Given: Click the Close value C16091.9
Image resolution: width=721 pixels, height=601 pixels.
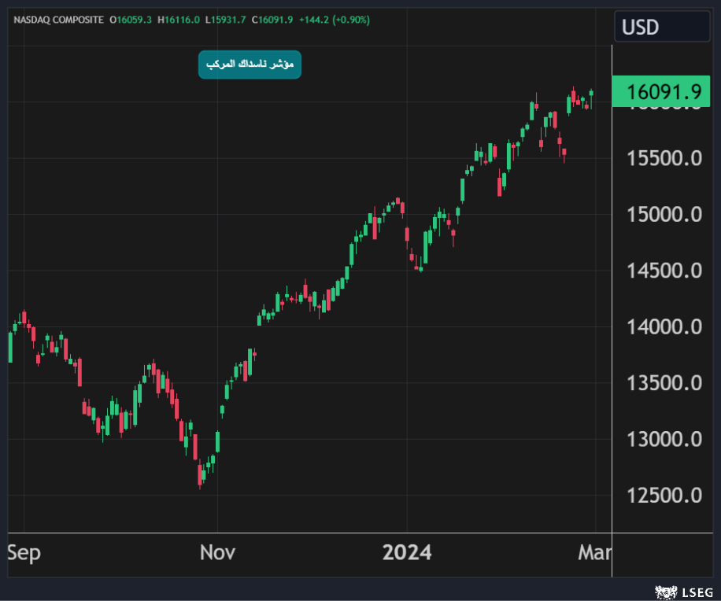Looking at the screenshot, I should pyautogui.click(x=272, y=19).
